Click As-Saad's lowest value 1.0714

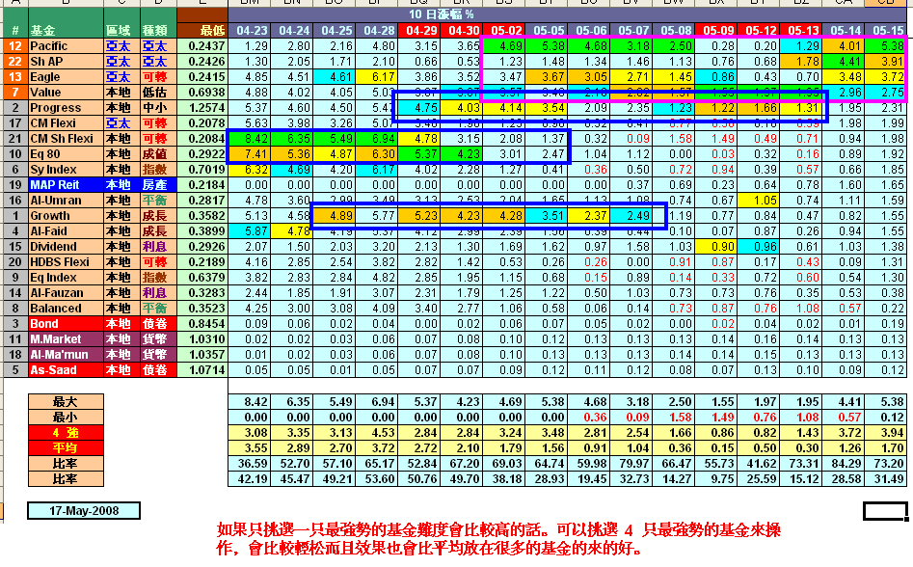tap(202, 369)
